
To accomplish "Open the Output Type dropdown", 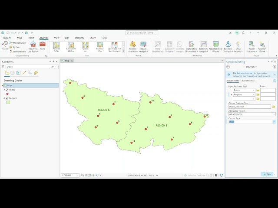I will point(274,122).
